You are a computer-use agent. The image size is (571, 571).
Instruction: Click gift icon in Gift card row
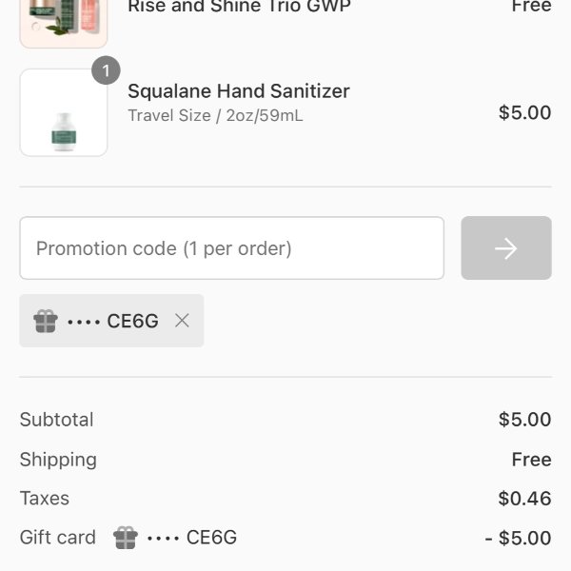point(126,538)
